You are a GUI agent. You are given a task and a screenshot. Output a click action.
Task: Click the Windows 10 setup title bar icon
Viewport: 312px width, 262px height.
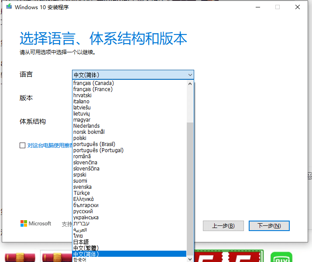(9, 7)
